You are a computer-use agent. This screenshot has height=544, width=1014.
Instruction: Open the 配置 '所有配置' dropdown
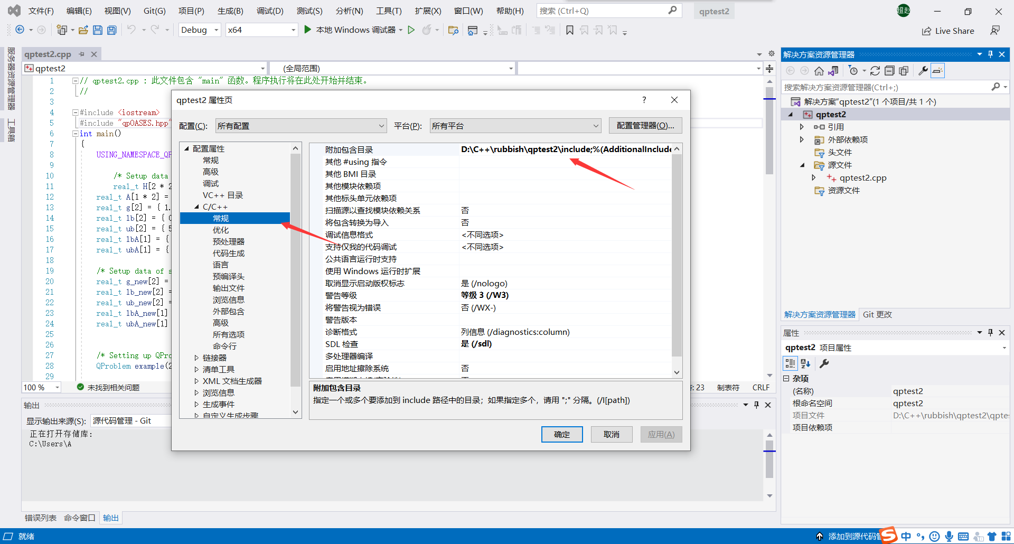click(301, 126)
